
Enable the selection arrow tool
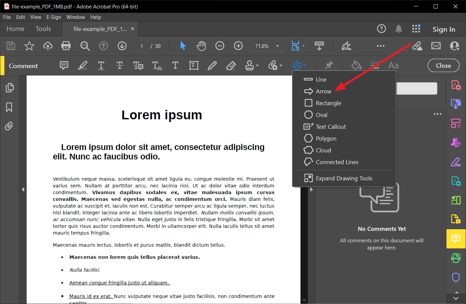pyautogui.click(x=182, y=45)
